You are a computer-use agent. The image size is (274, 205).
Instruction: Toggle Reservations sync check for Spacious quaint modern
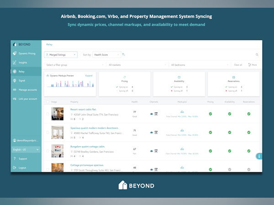click(249, 133)
